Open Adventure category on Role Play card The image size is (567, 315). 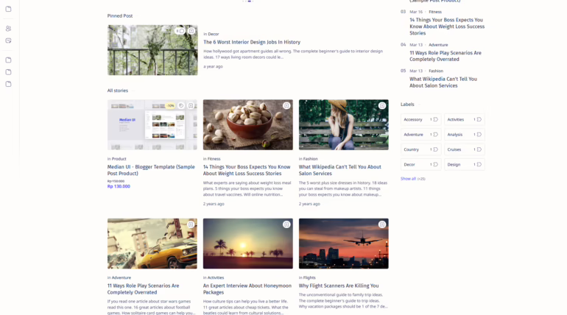[x=121, y=277]
